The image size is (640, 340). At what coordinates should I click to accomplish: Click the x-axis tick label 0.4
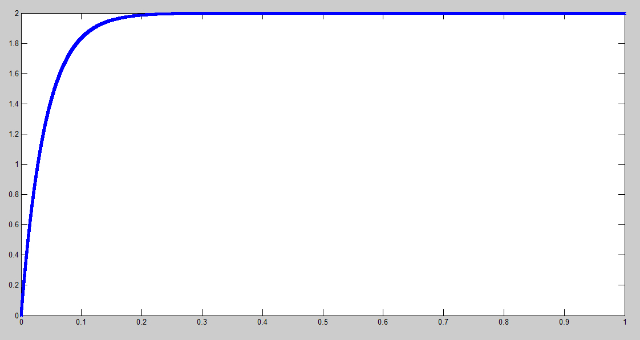click(x=263, y=322)
